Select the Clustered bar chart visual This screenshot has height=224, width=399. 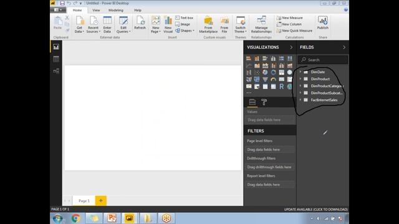coord(265,58)
